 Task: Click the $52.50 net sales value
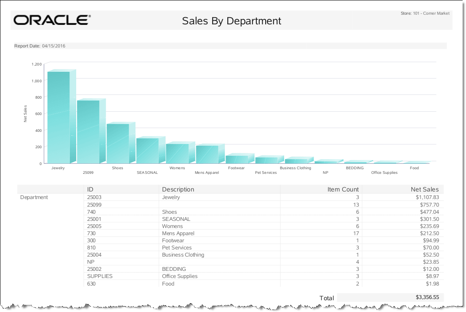(x=431, y=255)
